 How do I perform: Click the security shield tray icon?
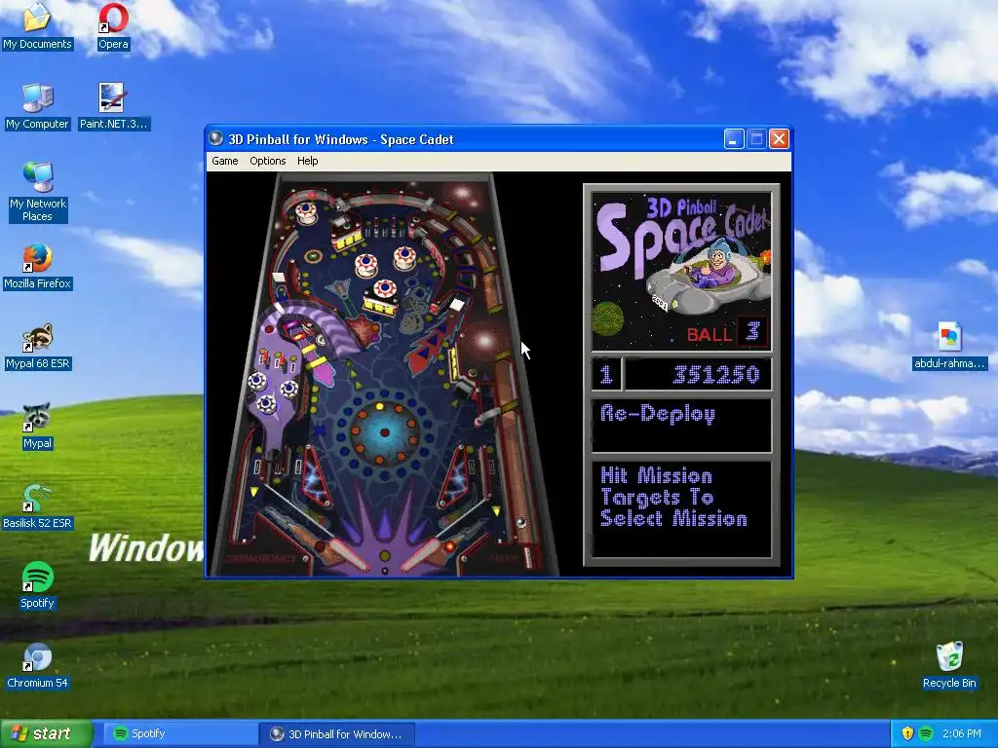coord(907,733)
